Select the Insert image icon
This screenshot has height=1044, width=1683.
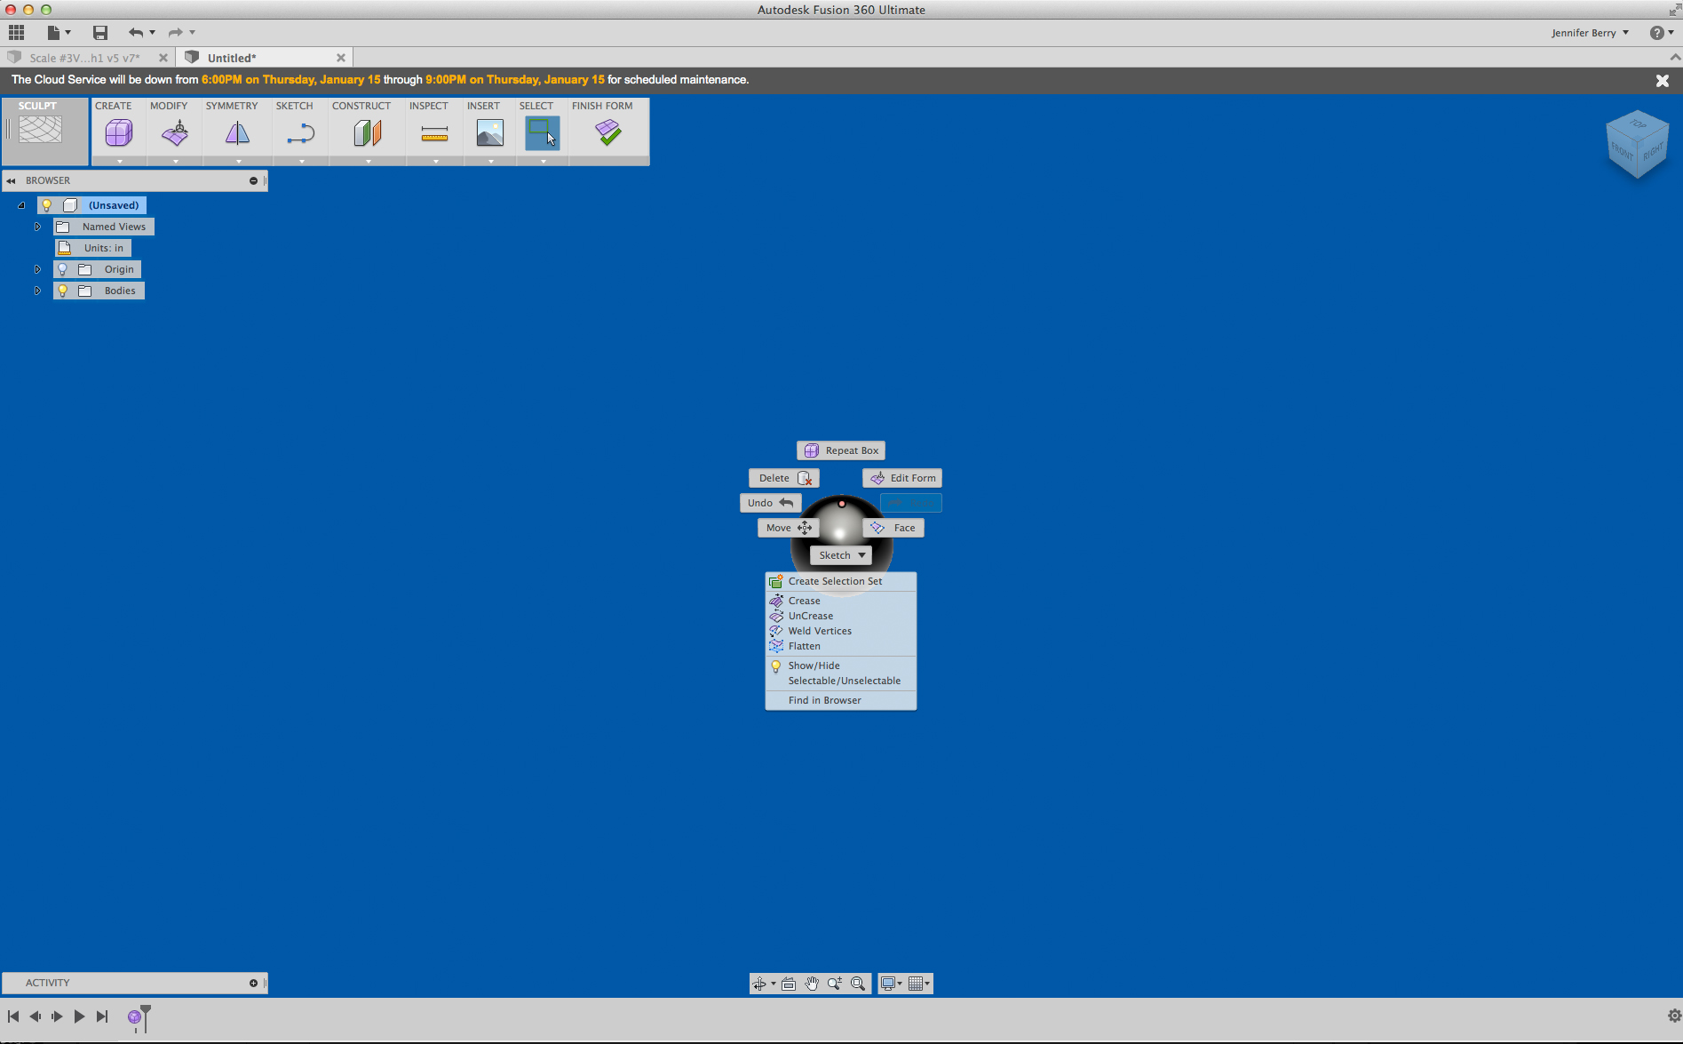pyautogui.click(x=490, y=133)
